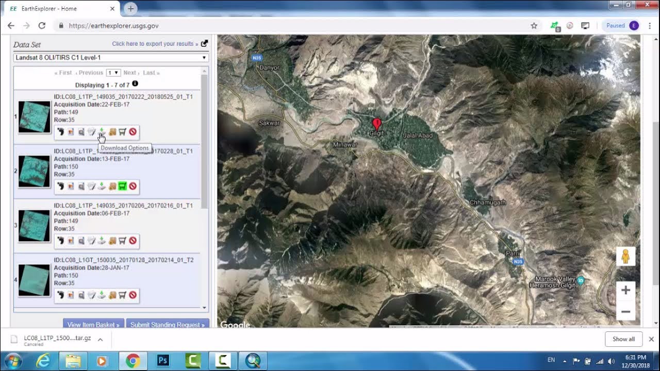The height and width of the screenshot is (371, 660).
Task: Open thumbnail of the 13-FEB-17 scene
Action: click(x=35, y=172)
